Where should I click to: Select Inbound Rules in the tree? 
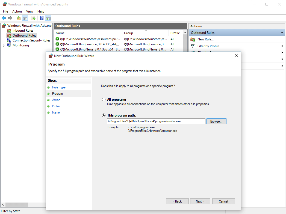click(x=23, y=31)
